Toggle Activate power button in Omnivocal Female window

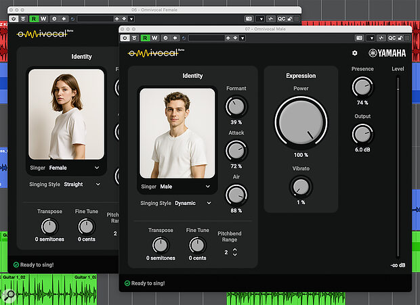(x=14, y=19)
